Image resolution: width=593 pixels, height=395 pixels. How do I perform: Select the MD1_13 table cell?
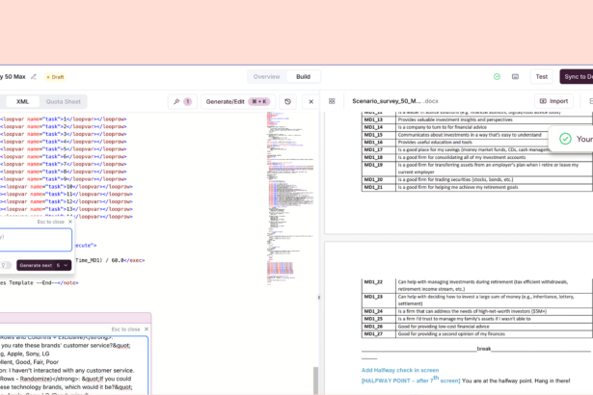tap(379, 119)
